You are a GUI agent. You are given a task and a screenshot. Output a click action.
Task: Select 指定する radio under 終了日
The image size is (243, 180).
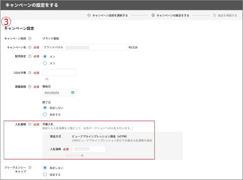click(x=45, y=114)
